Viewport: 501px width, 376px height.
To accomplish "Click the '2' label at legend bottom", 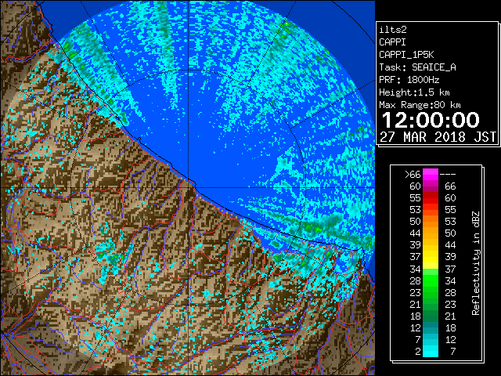I will [x=418, y=352].
